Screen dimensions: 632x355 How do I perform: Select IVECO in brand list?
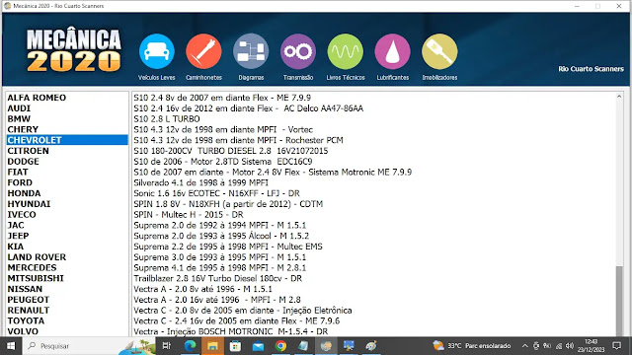coord(67,215)
